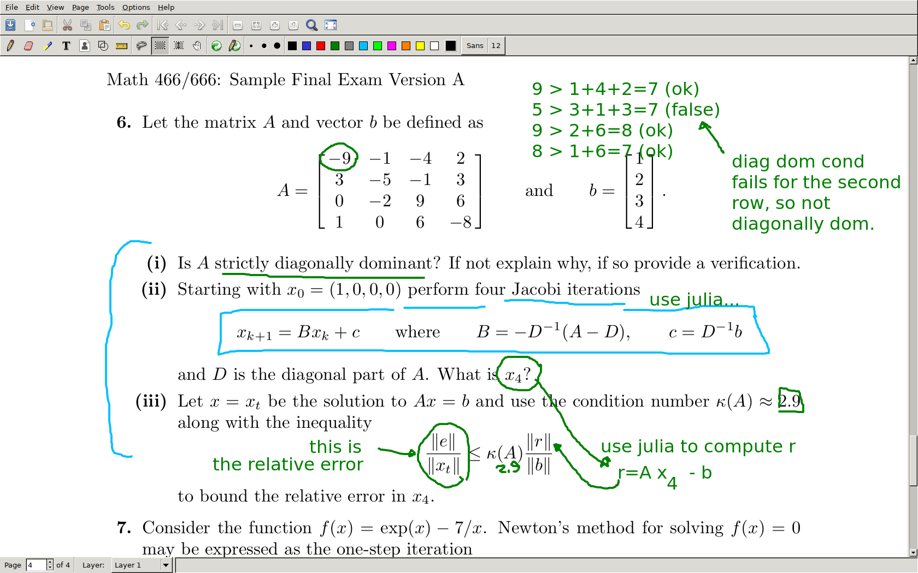
Task: Click the page number input field
Action: pyautogui.click(x=36, y=565)
